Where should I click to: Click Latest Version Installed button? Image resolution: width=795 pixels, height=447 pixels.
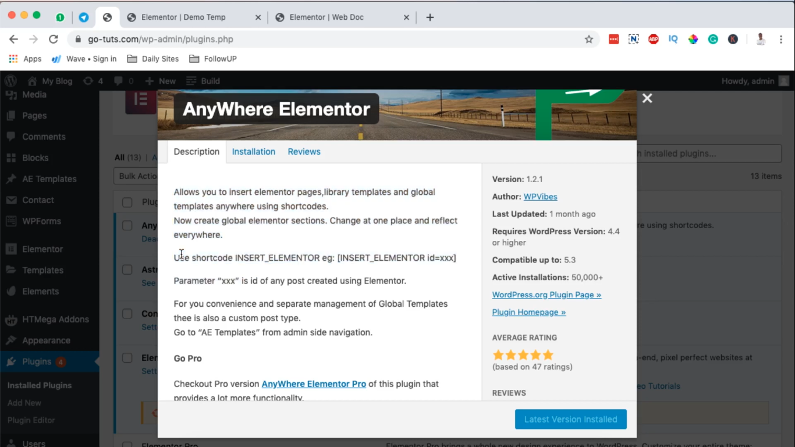[570, 419]
